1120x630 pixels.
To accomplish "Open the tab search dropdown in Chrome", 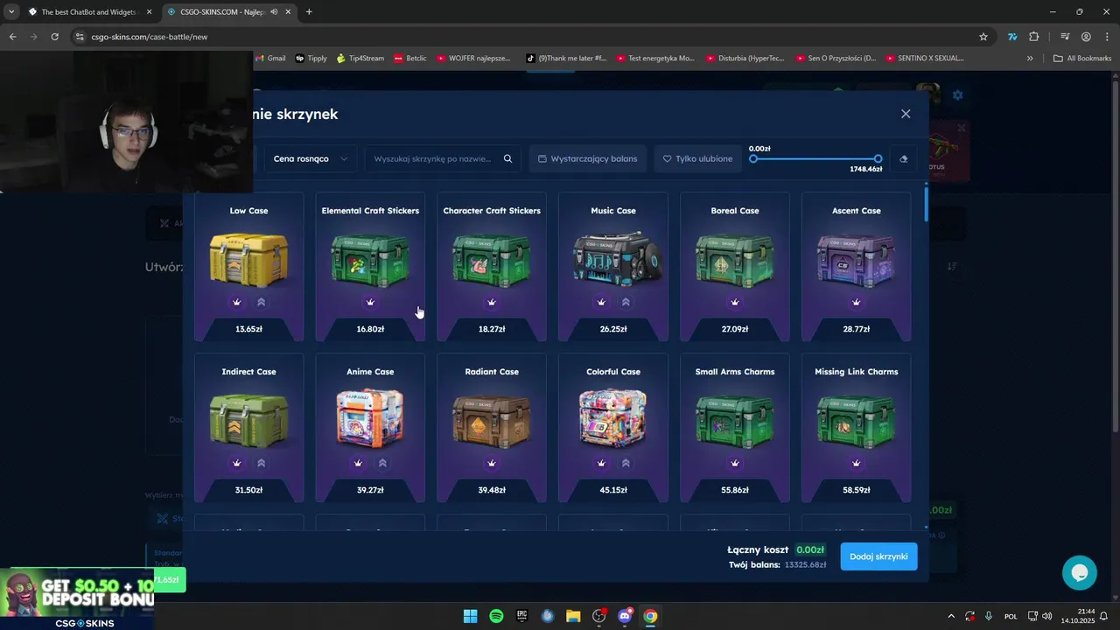I will pyautogui.click(x=11, y=11).
